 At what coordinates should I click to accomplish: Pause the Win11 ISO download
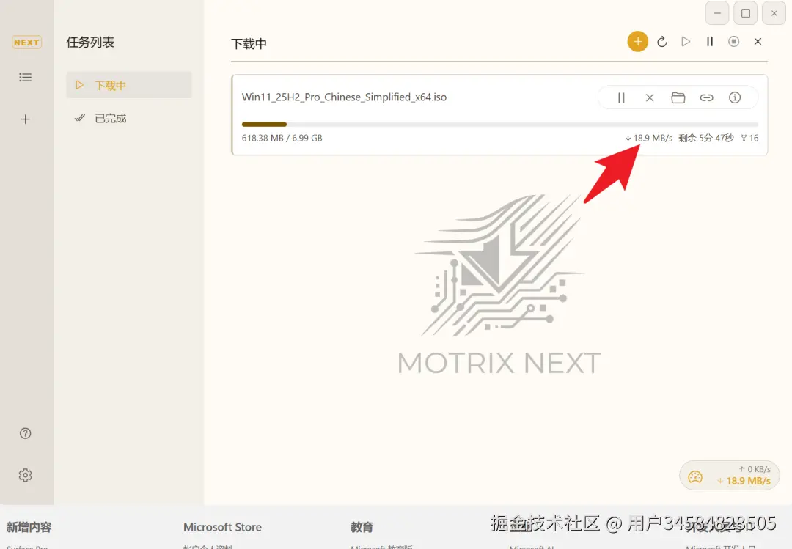click(621, 97)
